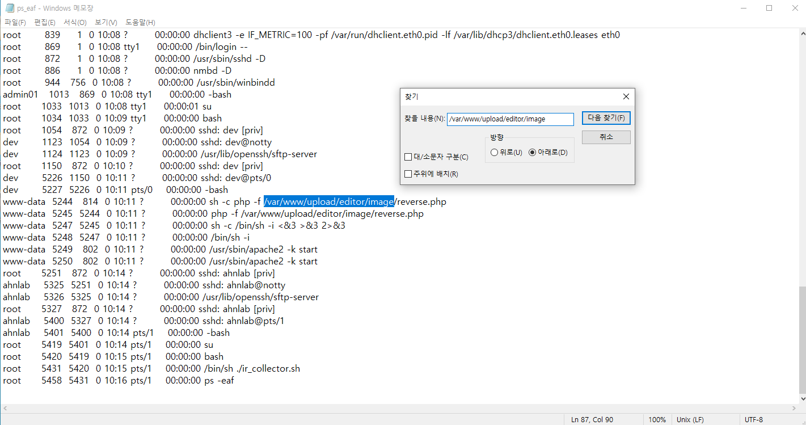
Task: Click the highlighted /var/www/upload/editor/image text
Action: point(329,201)
